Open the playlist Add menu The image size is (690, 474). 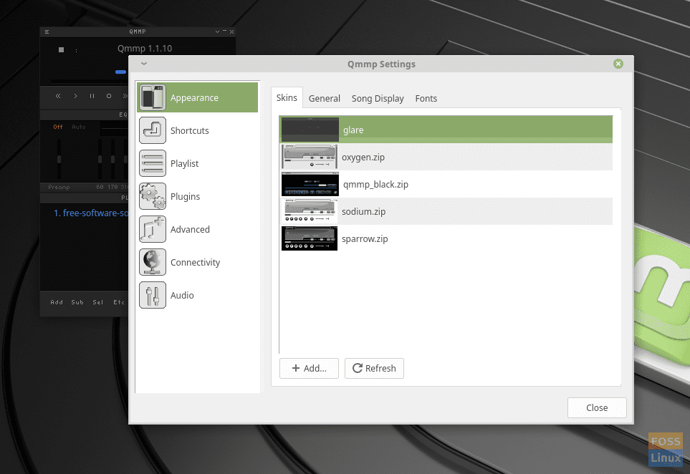[x=57, y=302]
